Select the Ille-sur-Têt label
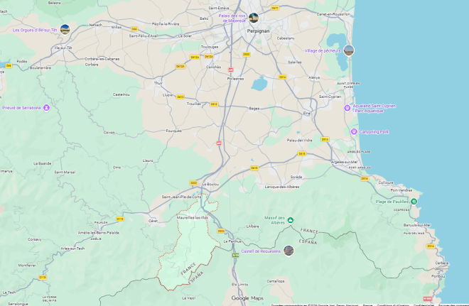 63,48
